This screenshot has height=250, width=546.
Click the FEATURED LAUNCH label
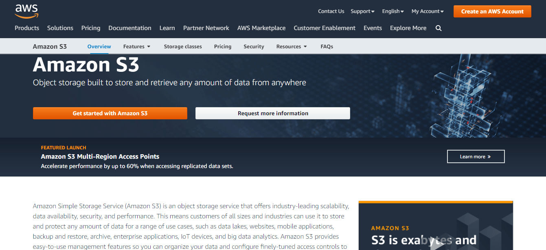coord(64,148)
